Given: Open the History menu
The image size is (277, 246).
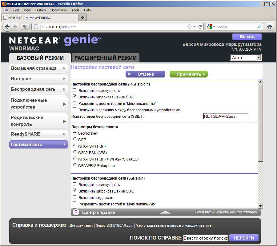Looking at the screenshot, I should coord(41,10).
